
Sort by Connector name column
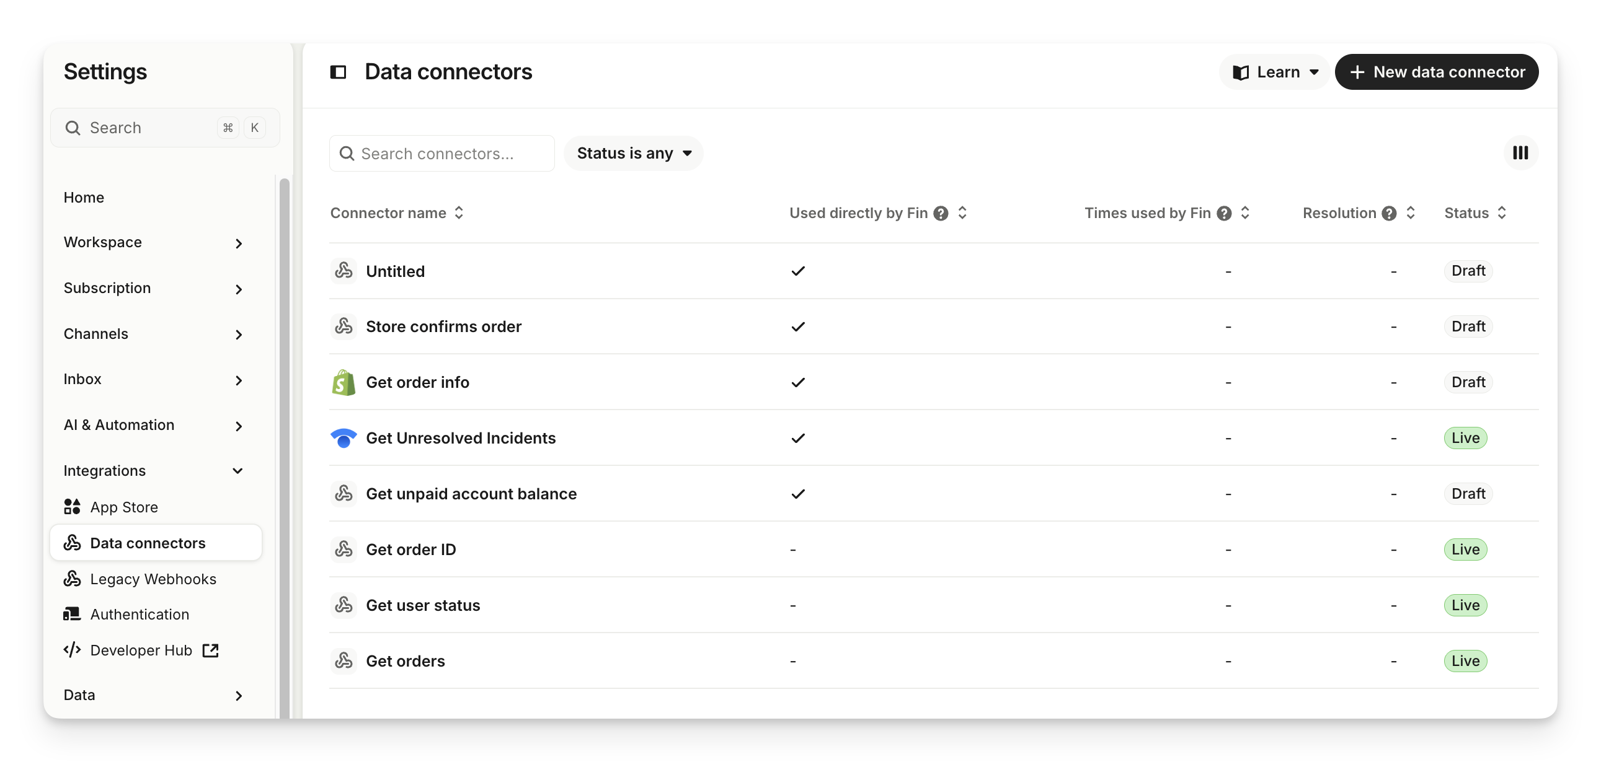(x=459, y=213)
